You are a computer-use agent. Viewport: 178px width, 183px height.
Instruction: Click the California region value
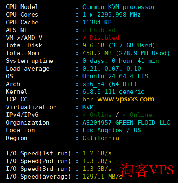[x=101, y=138]
